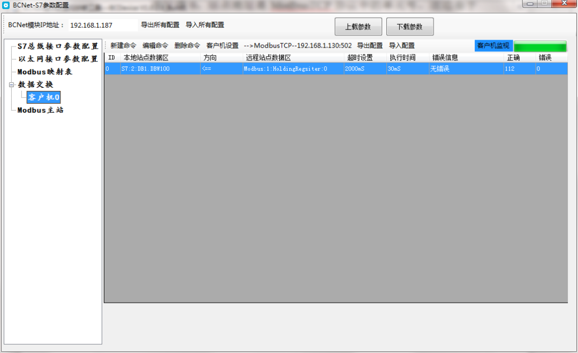Open 客户机设置 from the toolbar

[x=222, y=46]
